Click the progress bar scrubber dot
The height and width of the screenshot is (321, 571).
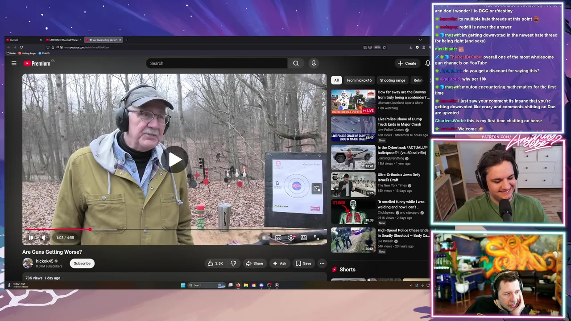90,230
